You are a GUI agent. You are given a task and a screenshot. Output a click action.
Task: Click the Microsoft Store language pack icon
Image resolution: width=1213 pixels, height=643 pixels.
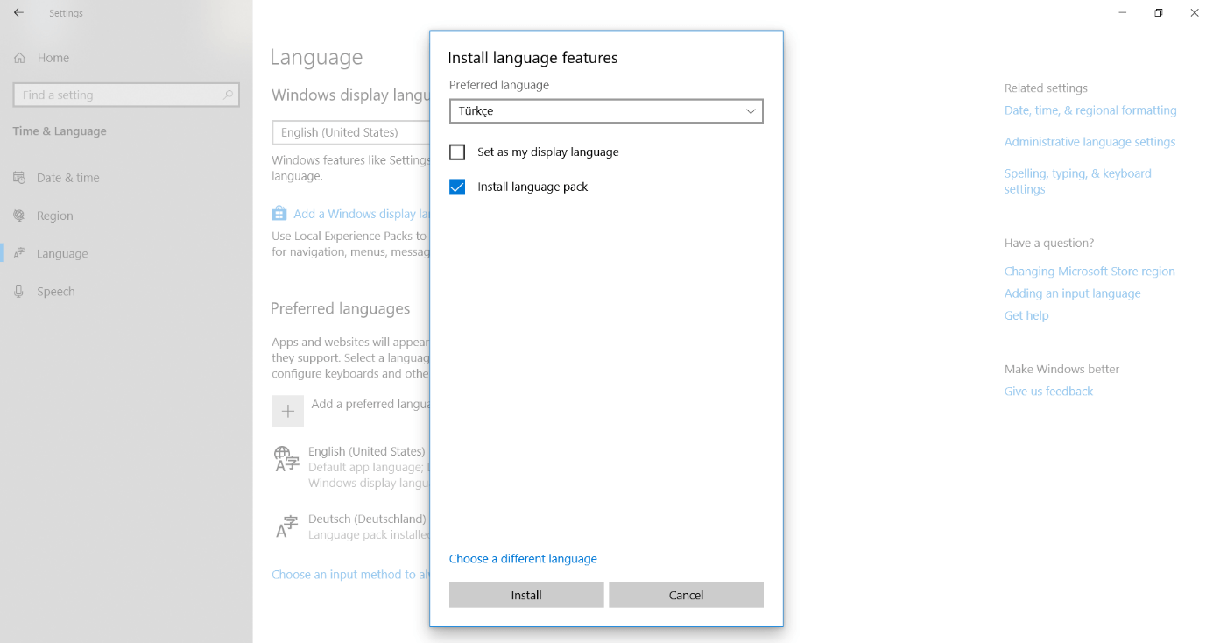pyautogui.click(x=279, y=214)
